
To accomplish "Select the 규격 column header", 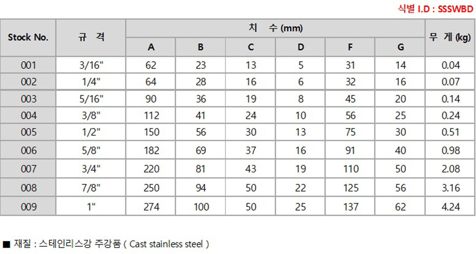I will coord(91,37).
